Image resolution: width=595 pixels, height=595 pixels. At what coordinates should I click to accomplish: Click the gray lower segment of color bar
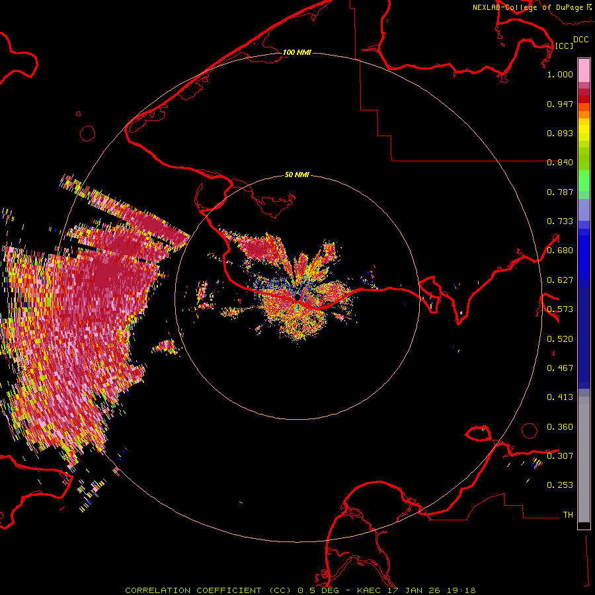584,459
